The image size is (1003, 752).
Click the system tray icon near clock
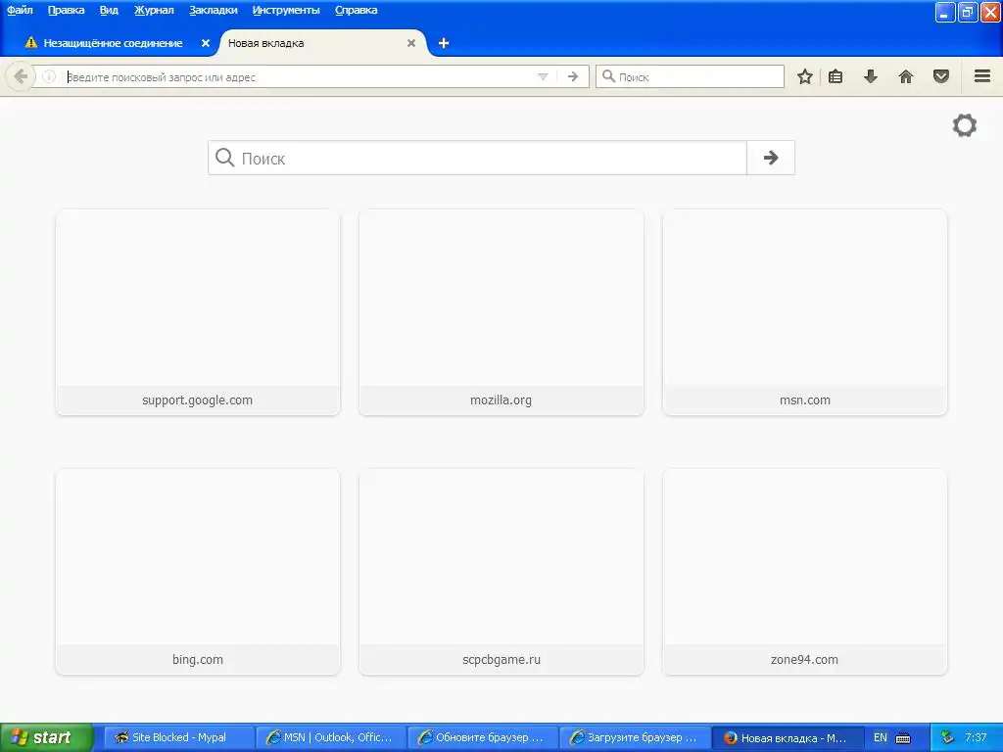click(x=947, y=737)
